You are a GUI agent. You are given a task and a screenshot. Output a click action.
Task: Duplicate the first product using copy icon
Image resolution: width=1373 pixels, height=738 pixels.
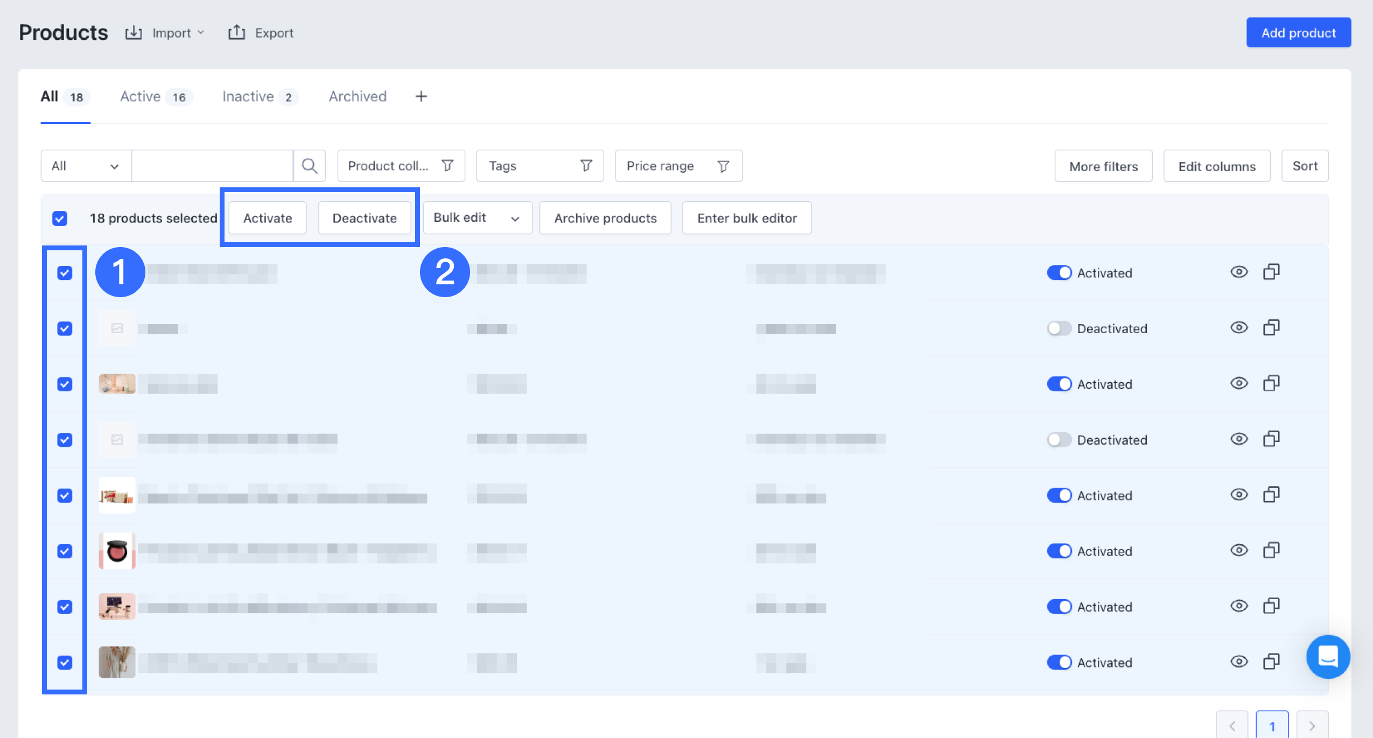tap(1271, 272)
